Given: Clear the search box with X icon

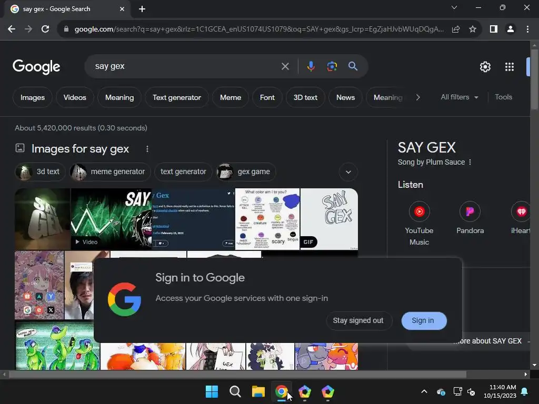Looking at the screenshot, I should (285, 66).
